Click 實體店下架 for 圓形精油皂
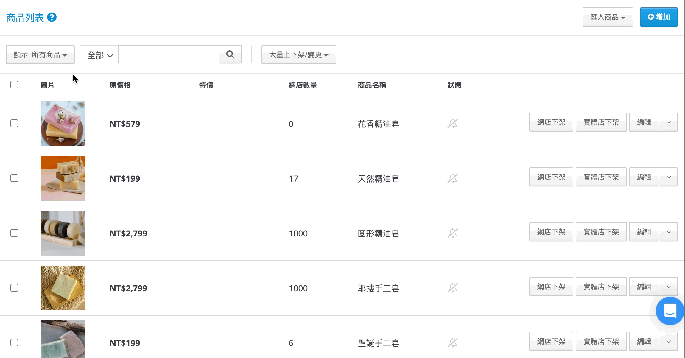Viewport: 685px width, 358px height. (601, 232)
